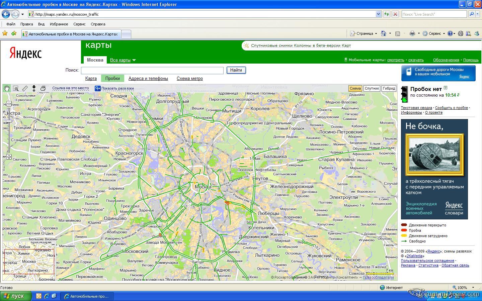Viewport: 482px width, 301px height.
Task: Click the IE forward navigation button
Action: pyautogui.click(x=15, y=14)
